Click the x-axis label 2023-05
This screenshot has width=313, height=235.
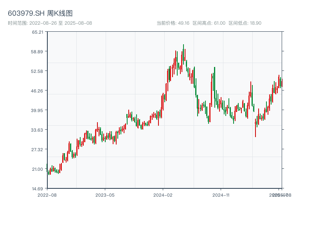105,195
